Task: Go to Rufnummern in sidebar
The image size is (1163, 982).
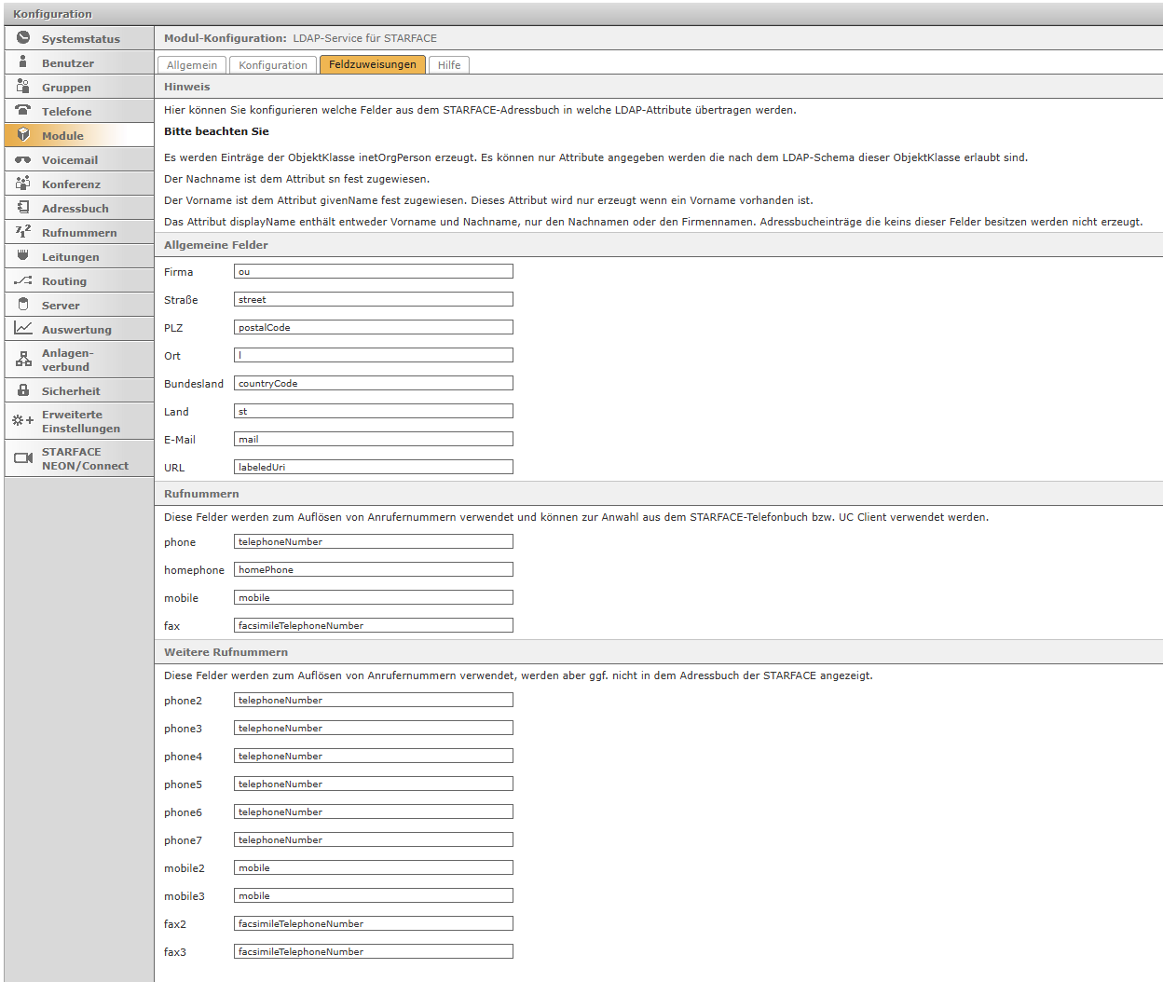Action: [79, 233]
